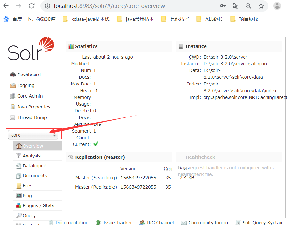
Task: Open the user profile avatar
Action: point(277,6)
